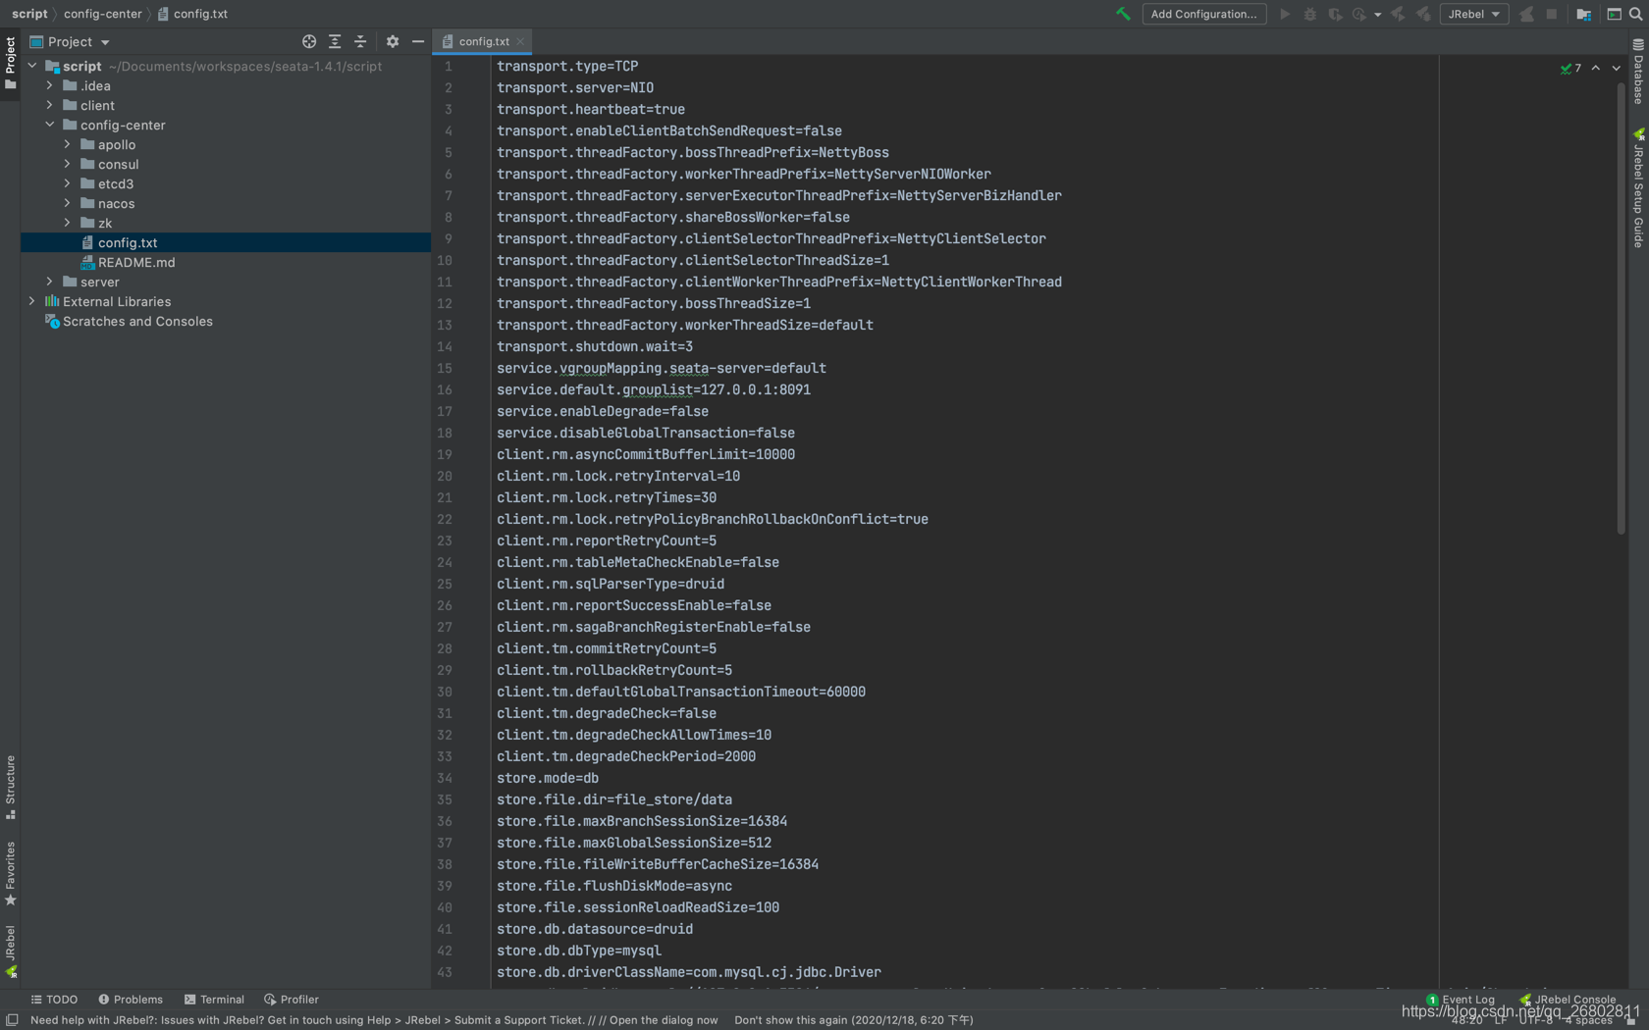Open the Problems tool window
Screen dimensions: 1649x1030
131,1000
